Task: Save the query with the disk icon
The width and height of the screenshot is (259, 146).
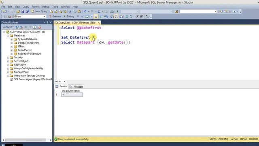Action: point(23,11)
